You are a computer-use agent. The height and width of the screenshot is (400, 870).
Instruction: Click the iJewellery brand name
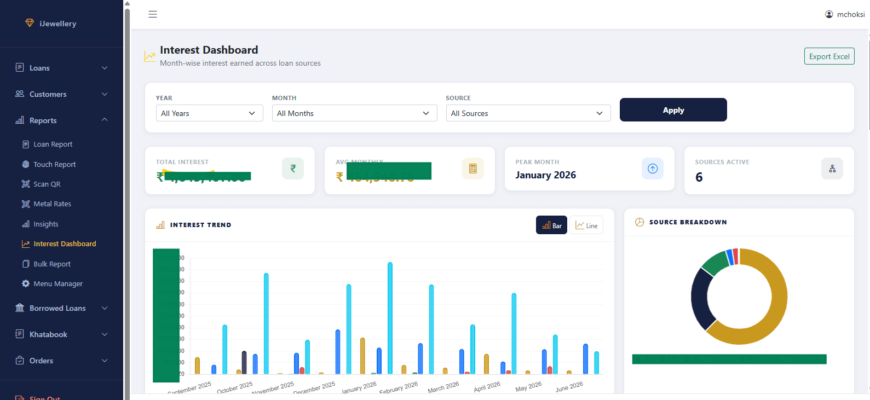(x=57, y=24)
